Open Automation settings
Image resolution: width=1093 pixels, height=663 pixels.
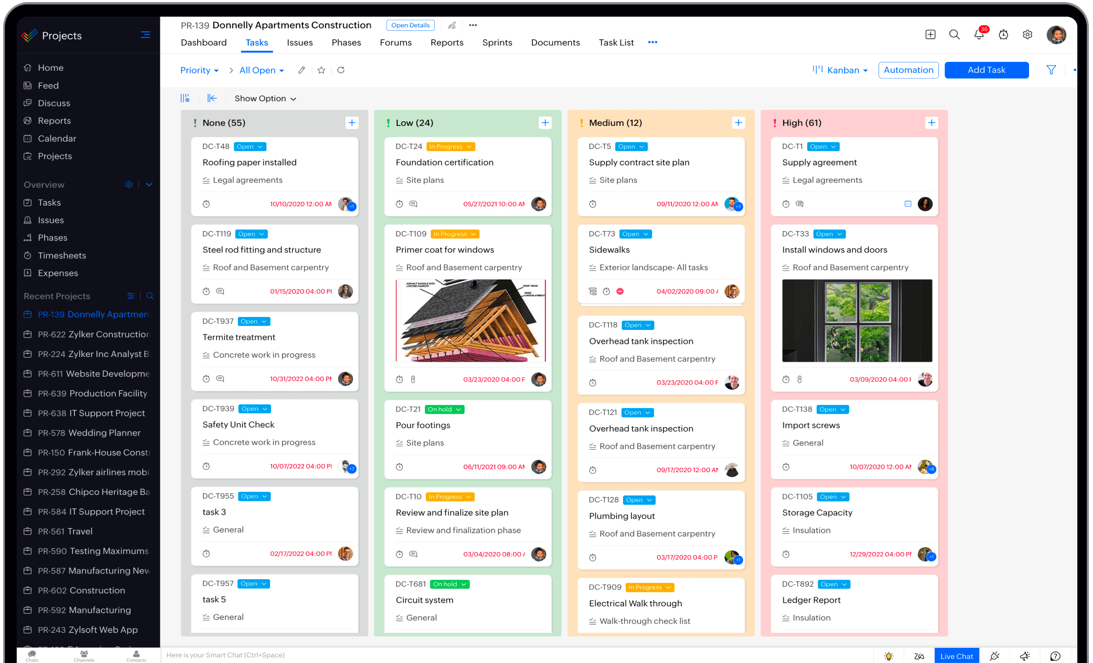tap(908, 70)
